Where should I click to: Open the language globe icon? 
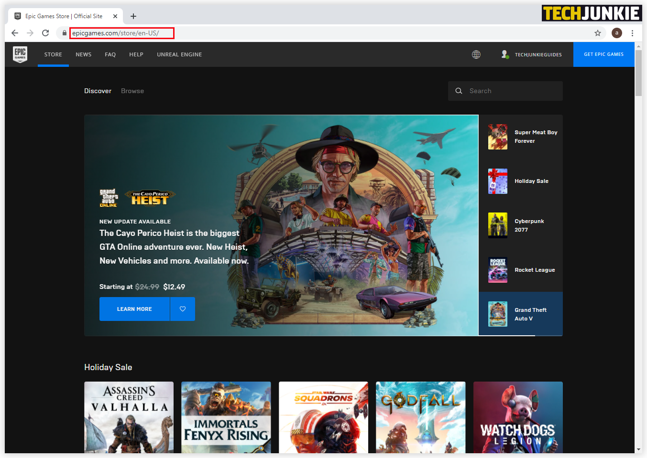point(476,54)
